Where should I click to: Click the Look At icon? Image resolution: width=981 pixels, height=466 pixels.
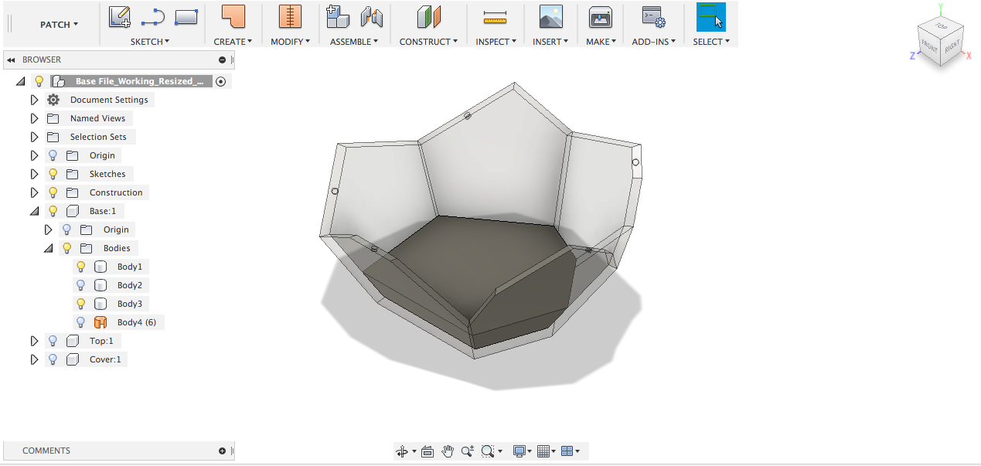click(427, 451)
